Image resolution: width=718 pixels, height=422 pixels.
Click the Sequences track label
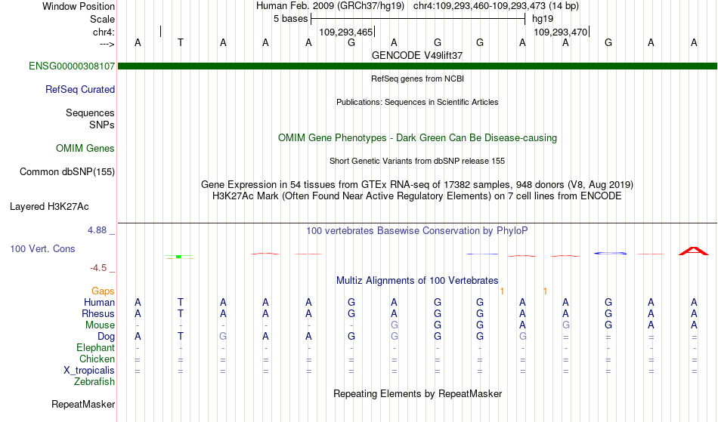[x=90, y=113]
